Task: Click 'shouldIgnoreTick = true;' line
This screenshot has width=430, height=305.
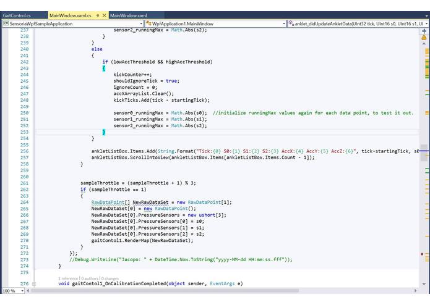Action: click(147, 81)
